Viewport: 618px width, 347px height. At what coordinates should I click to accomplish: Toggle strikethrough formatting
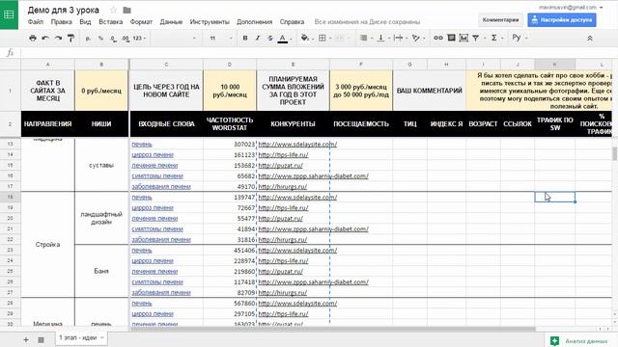[270, 39]
